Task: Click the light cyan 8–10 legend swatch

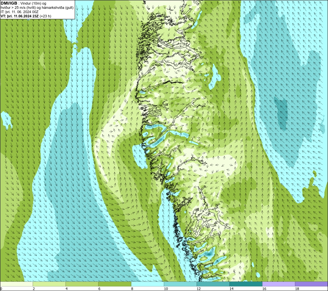Action: coord(148,284)
